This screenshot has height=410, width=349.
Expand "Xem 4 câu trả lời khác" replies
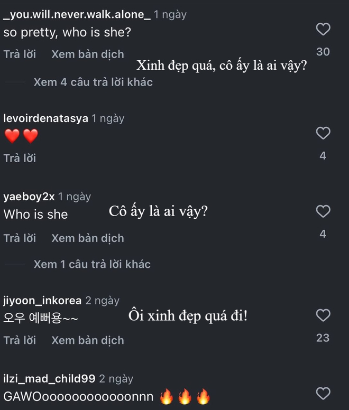tap(93, 82)
